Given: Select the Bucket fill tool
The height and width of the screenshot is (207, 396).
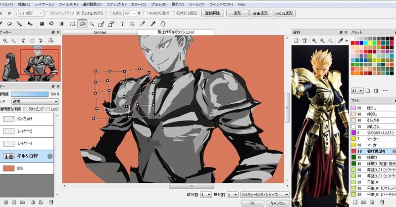Looking at the screenshot, I should [51, 24].
